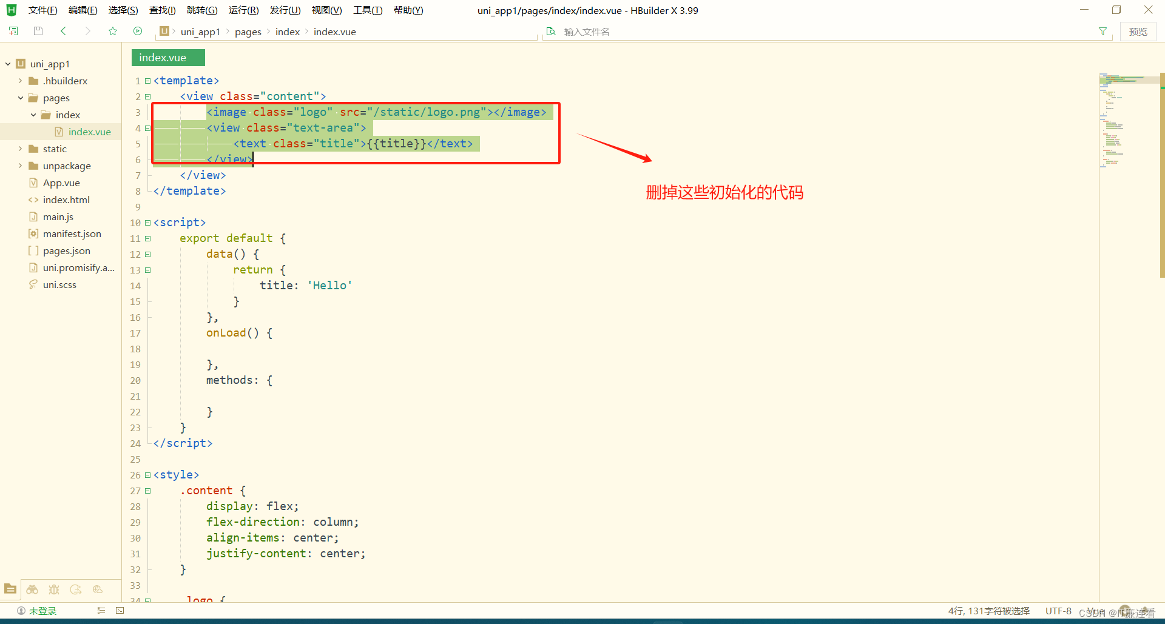
Task: Open the terminal icon in status bar
Action: point(120,611)
